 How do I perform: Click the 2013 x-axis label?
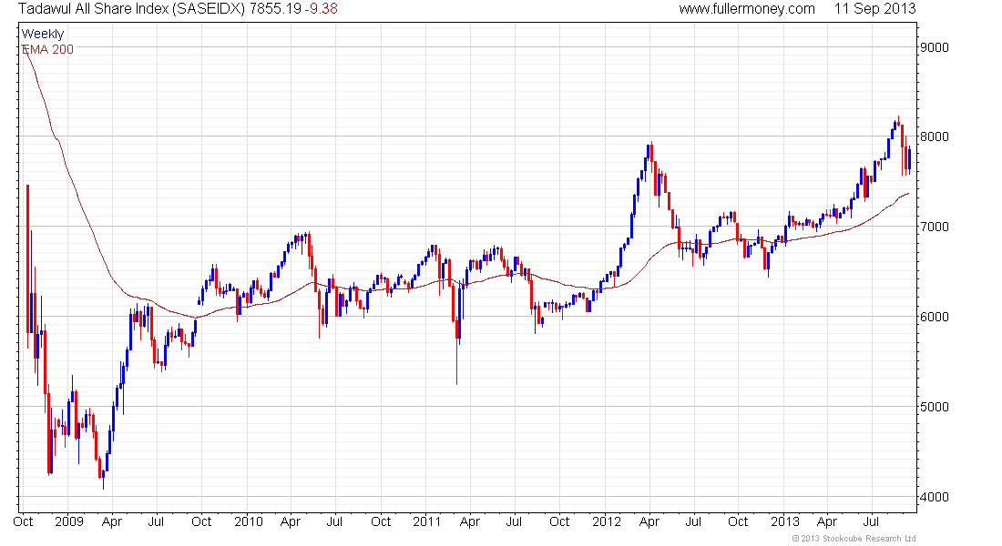pyautogui.click(x=784, y=521)
